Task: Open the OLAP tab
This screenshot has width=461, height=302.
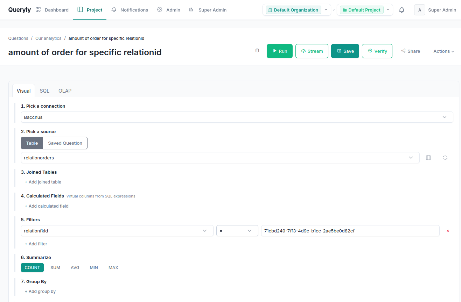Action: [65, 91]
